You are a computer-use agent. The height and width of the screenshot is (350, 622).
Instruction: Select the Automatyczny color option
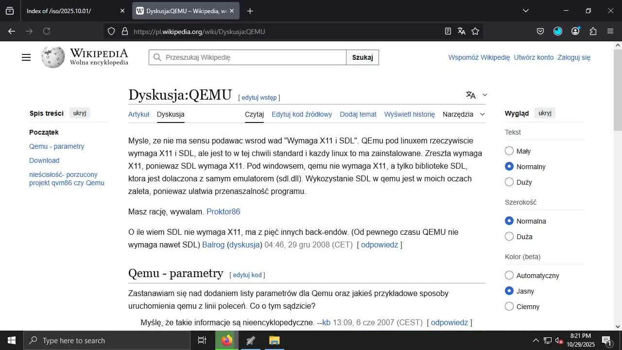point(509,275)
